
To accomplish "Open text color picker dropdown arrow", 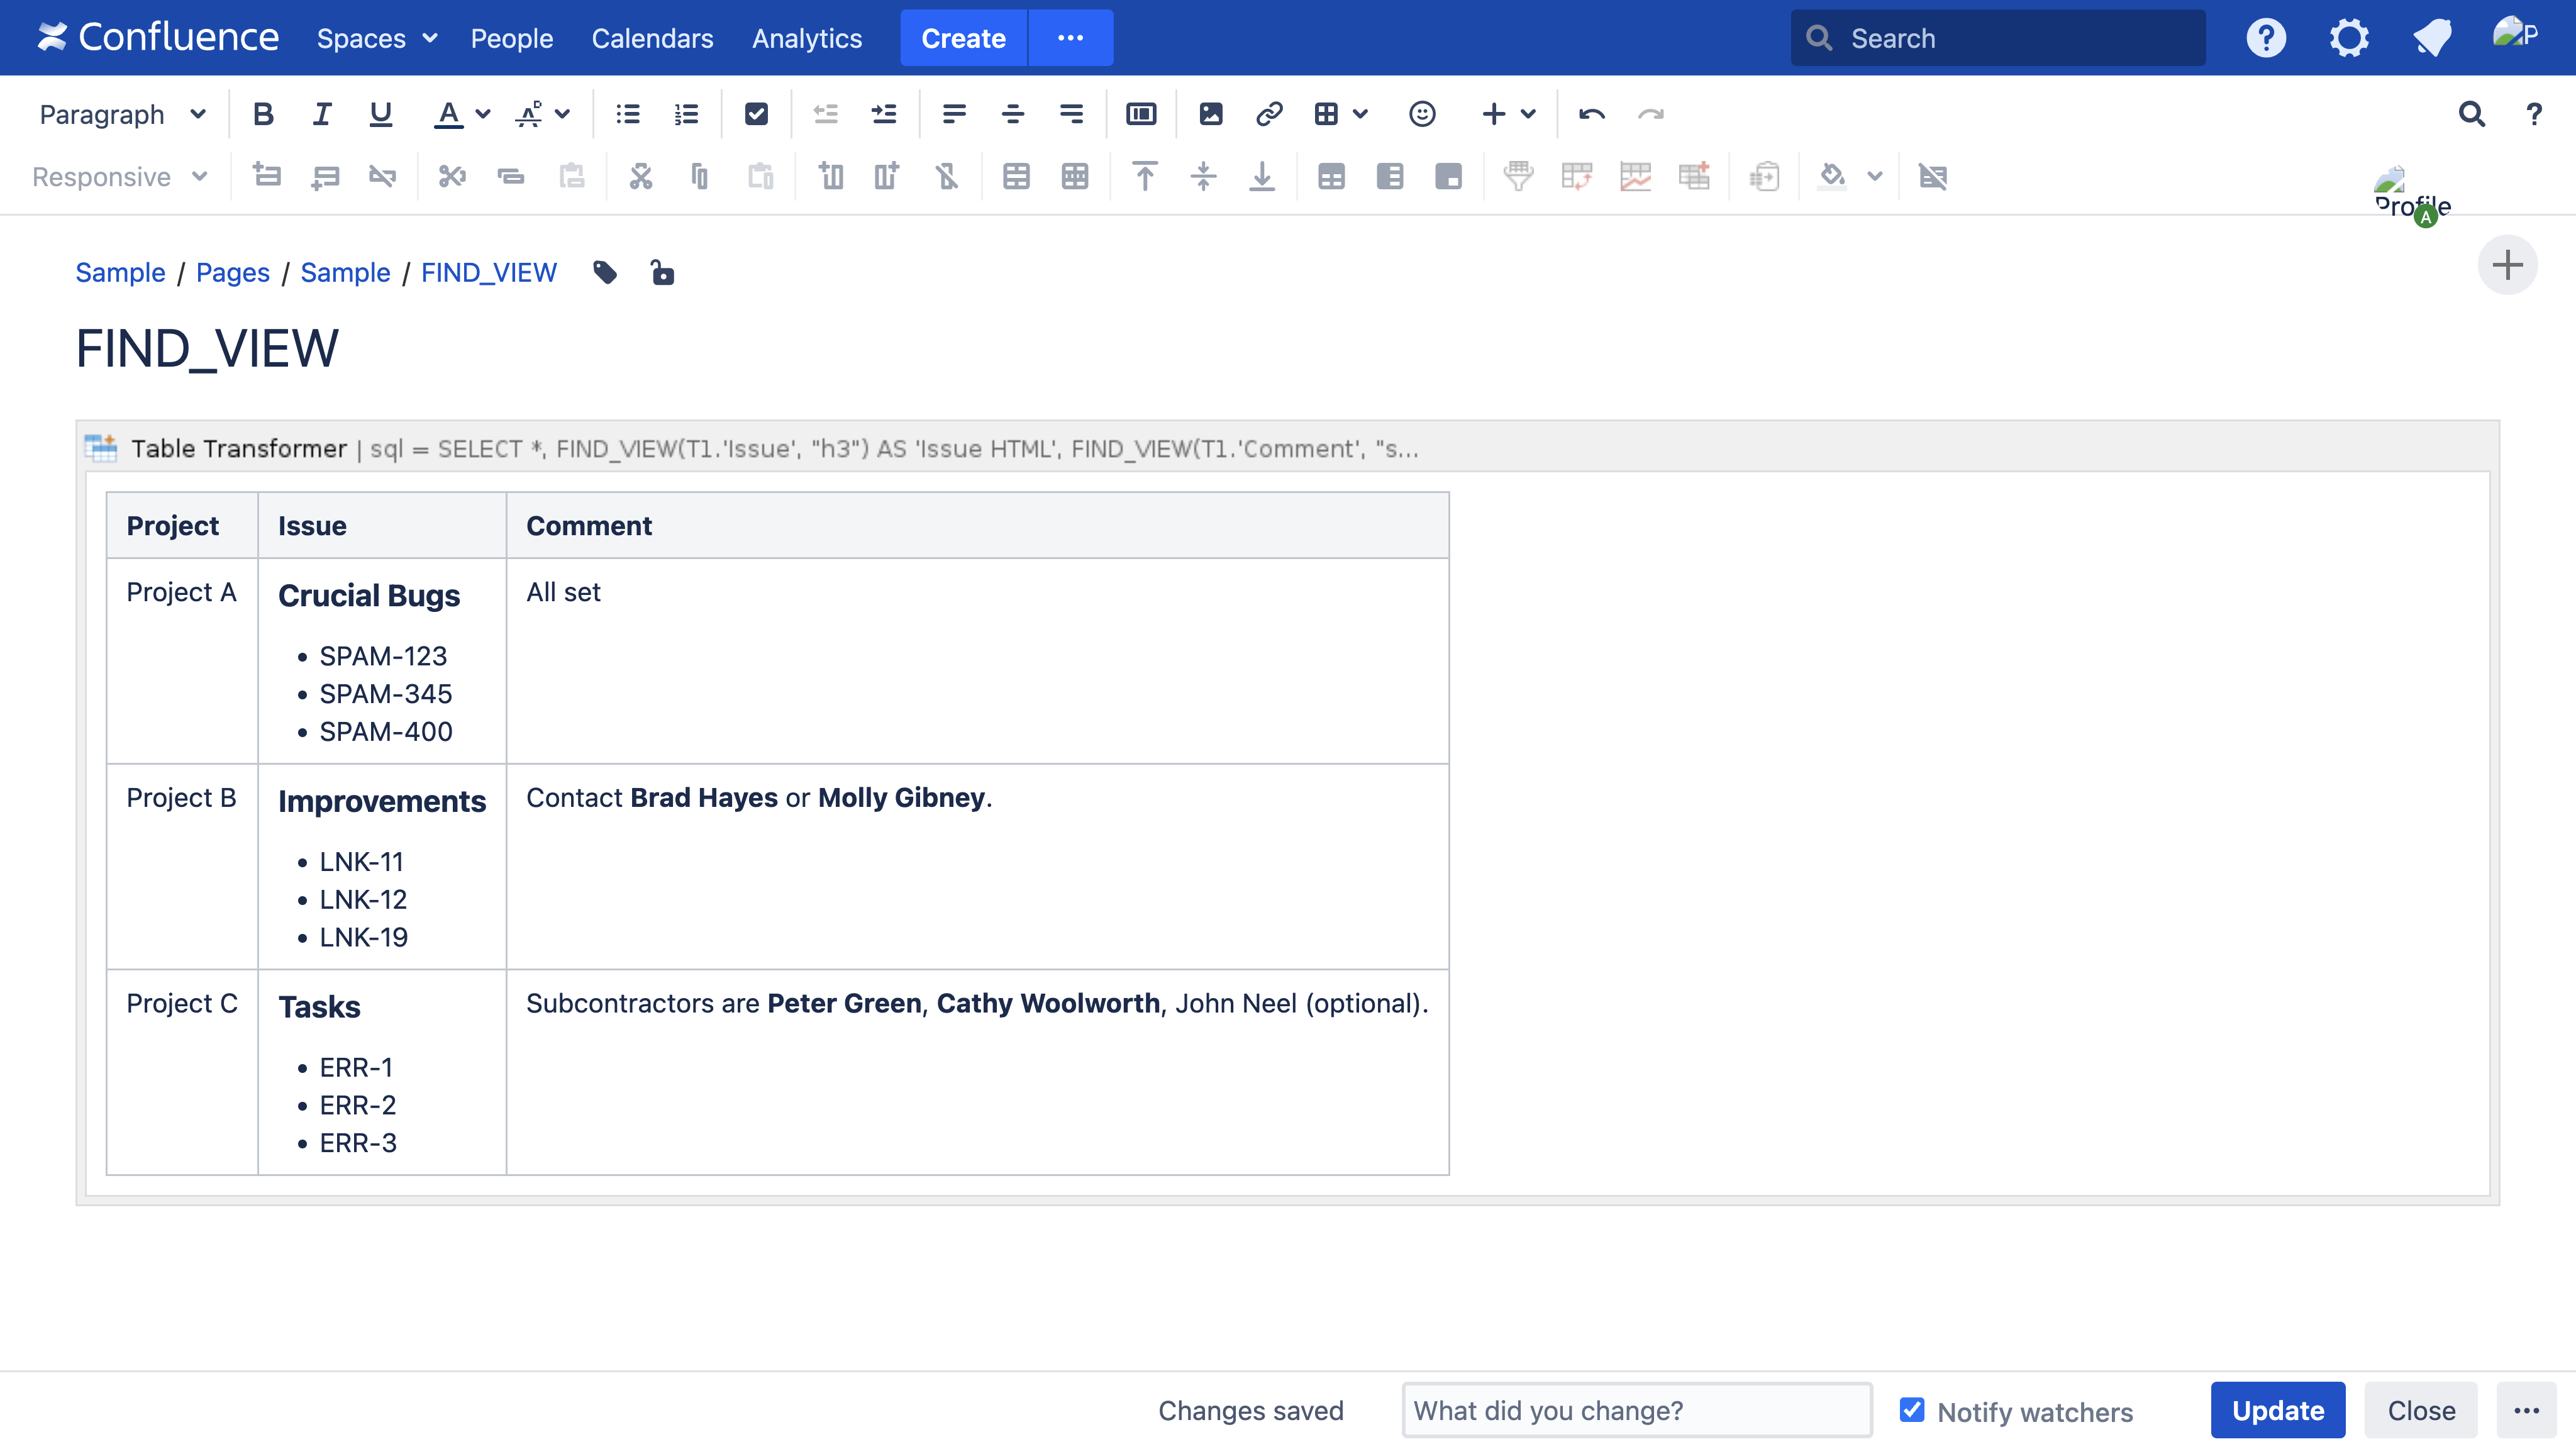I will point(483,114).
